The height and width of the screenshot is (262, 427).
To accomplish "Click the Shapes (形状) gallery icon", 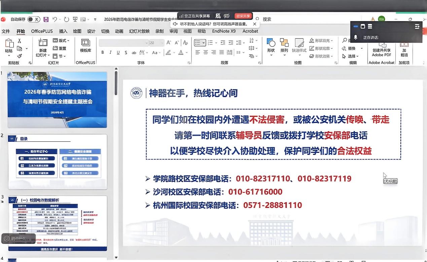I will [x=271, y=43].
